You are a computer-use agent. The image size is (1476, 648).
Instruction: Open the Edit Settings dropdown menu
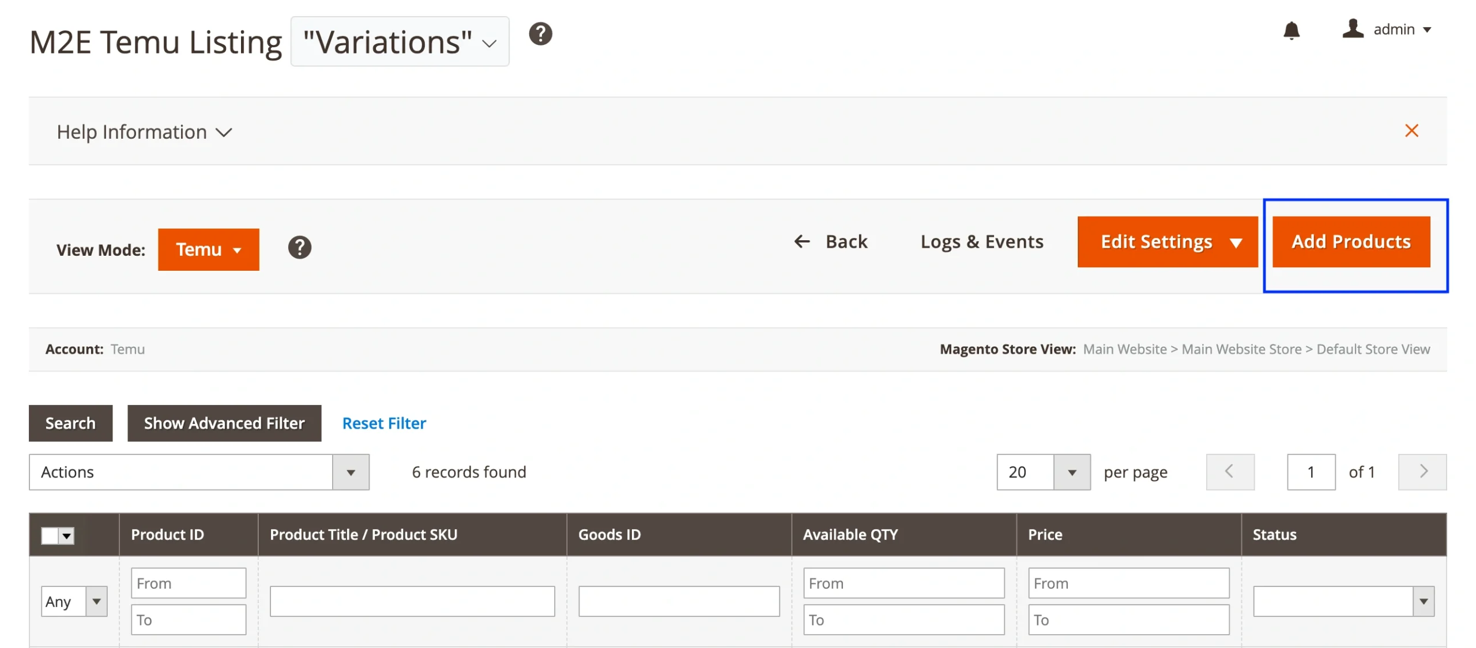click(1166, 242)
